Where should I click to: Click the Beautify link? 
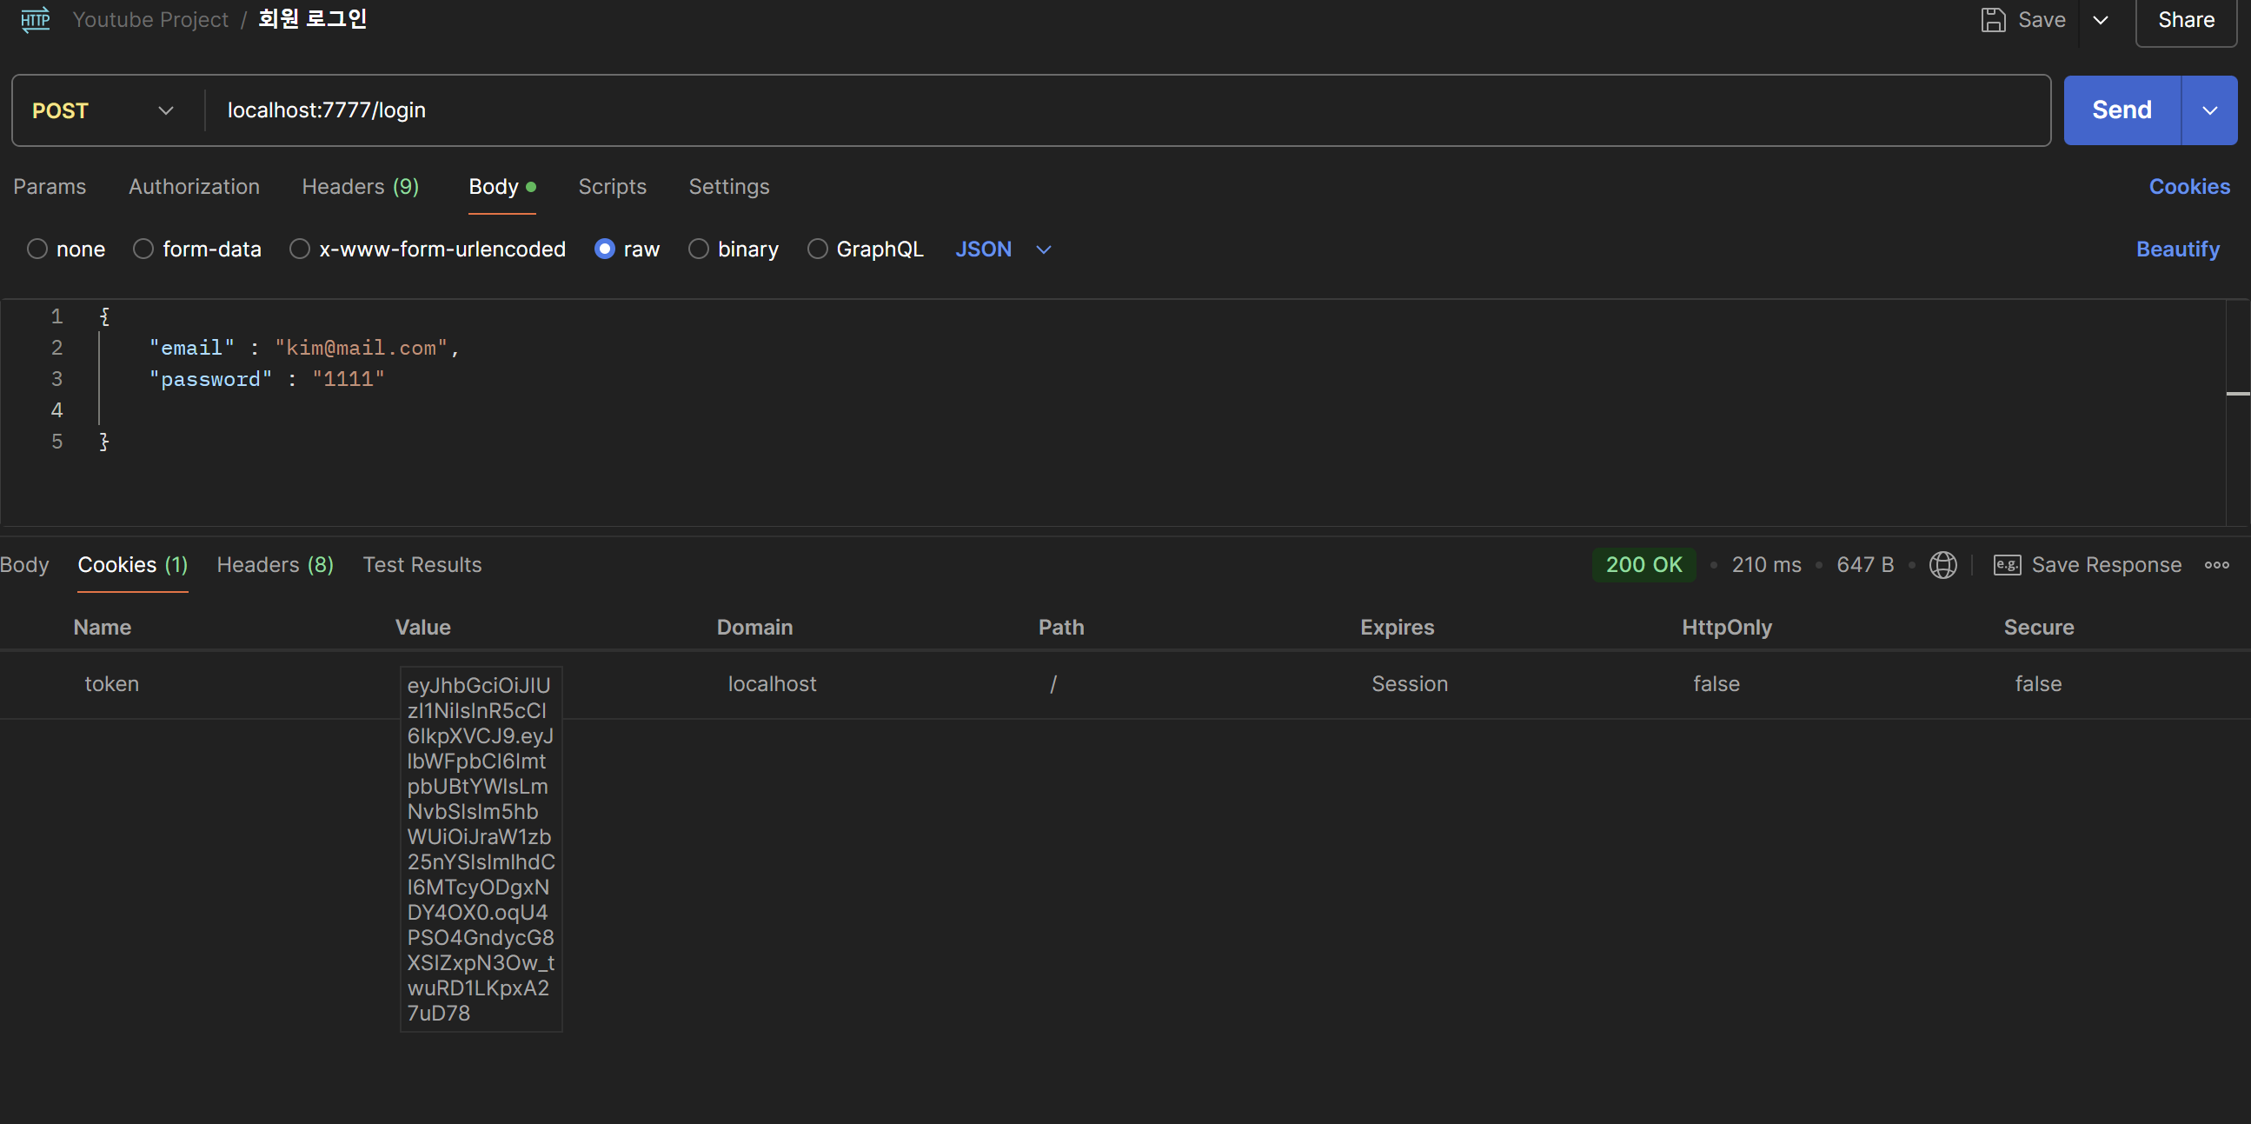[x=2178, y=249]
